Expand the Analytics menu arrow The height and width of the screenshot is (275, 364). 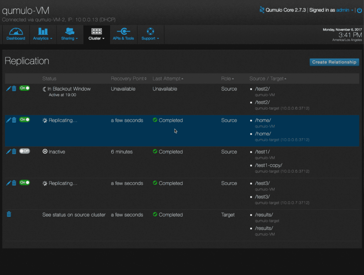(51, 38)
